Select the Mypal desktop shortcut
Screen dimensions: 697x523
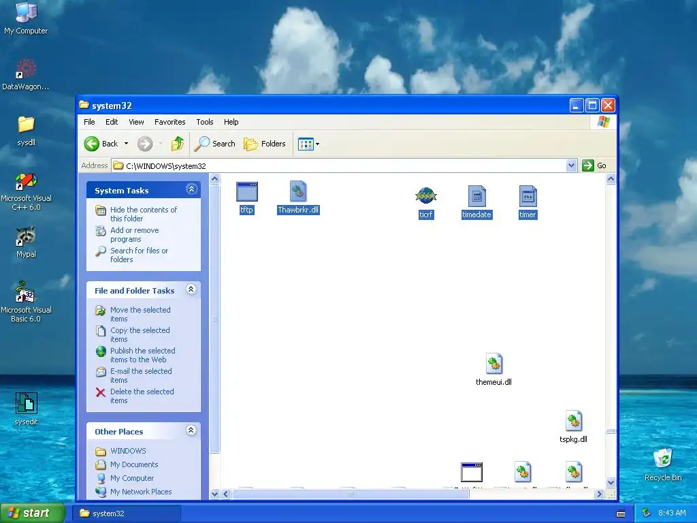tap(26, 242)
